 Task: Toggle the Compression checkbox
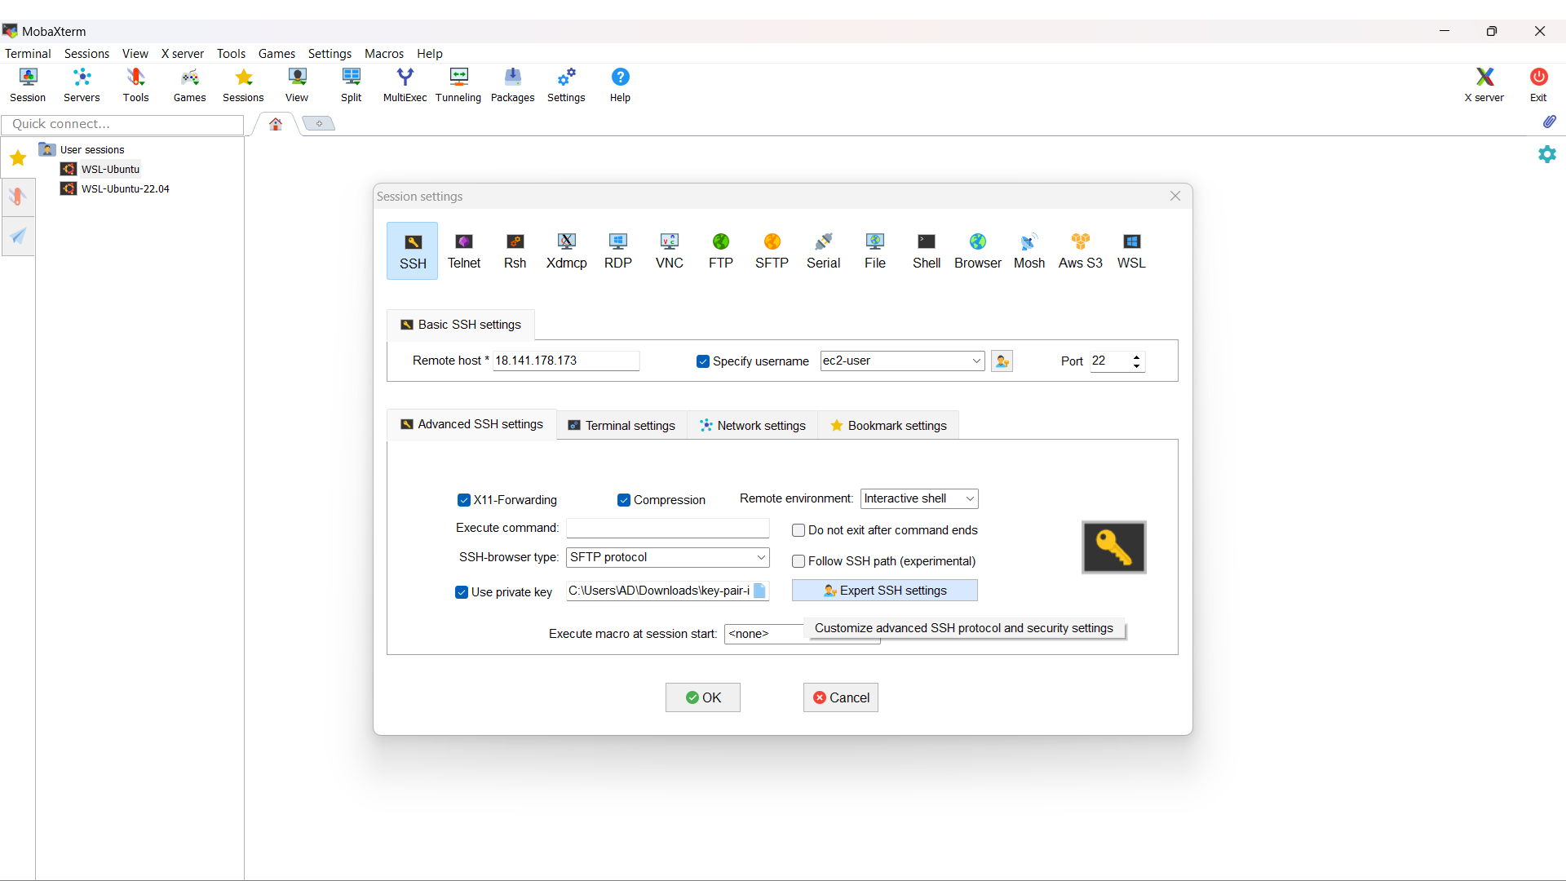623,500
